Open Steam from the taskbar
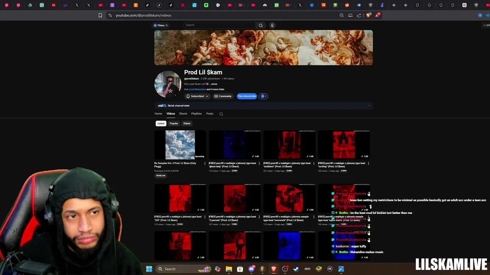This screenshot has height=275, width=490. click(296, 269)
